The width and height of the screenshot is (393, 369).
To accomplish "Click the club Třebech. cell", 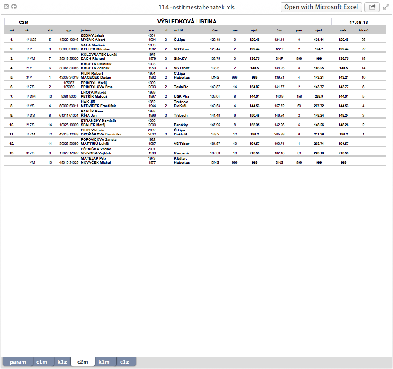I will [181, 115].
